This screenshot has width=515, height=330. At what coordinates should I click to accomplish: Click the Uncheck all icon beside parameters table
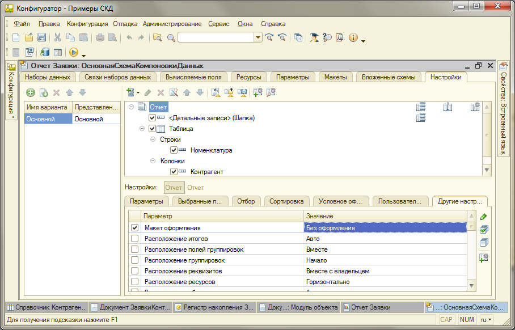click(x=483, y=243)
